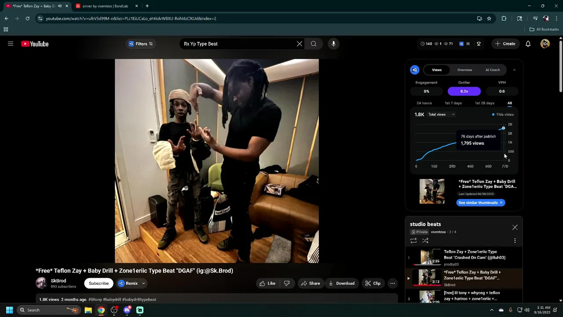This screenshot has width=563, height=317.
Task: Open the Filters options
Action: [x=141, y=44]
